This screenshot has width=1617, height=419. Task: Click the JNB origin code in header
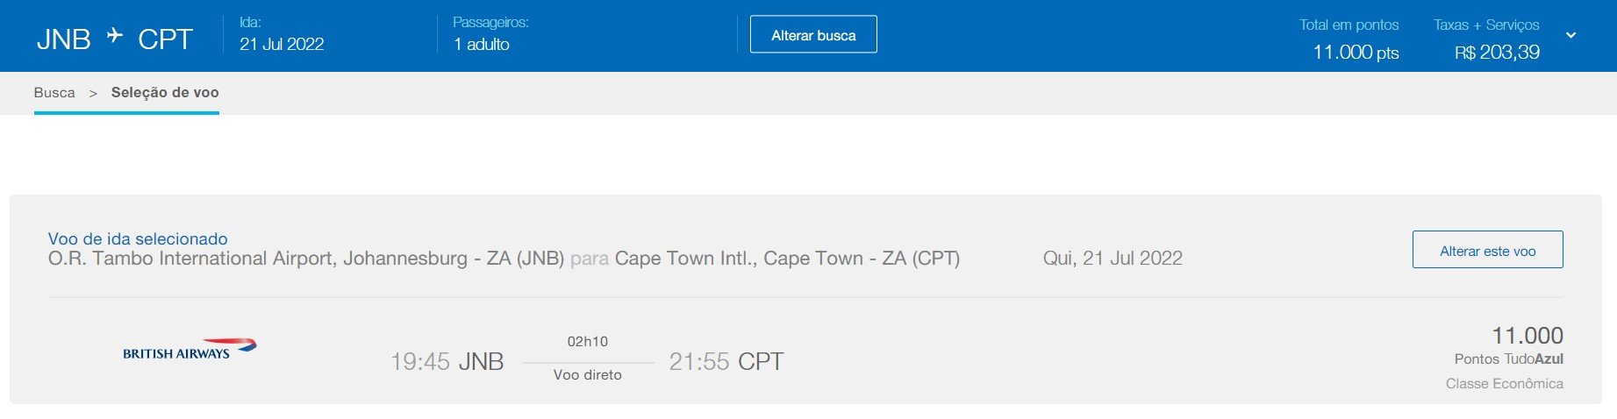(x=64, y=39)
